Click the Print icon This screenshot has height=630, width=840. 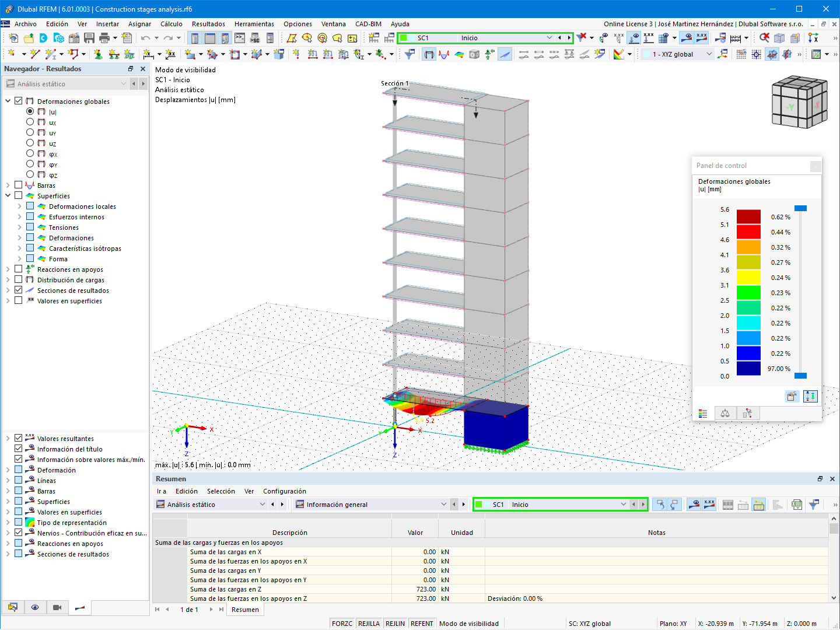[x=104, y=38]
